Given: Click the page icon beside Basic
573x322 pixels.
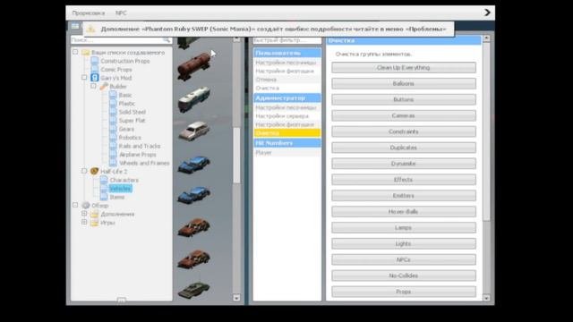Looking at the screenshot, I should [113, 95].
